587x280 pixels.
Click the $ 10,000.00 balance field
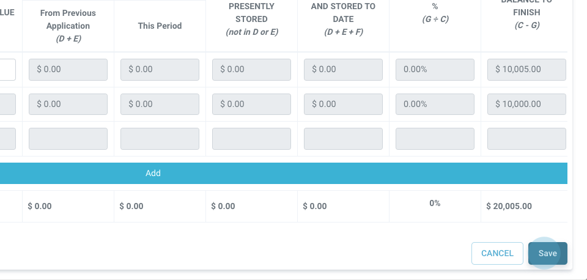[526, 104]
